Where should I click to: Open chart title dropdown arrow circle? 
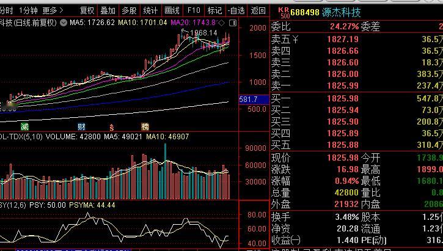click(64, 23)
